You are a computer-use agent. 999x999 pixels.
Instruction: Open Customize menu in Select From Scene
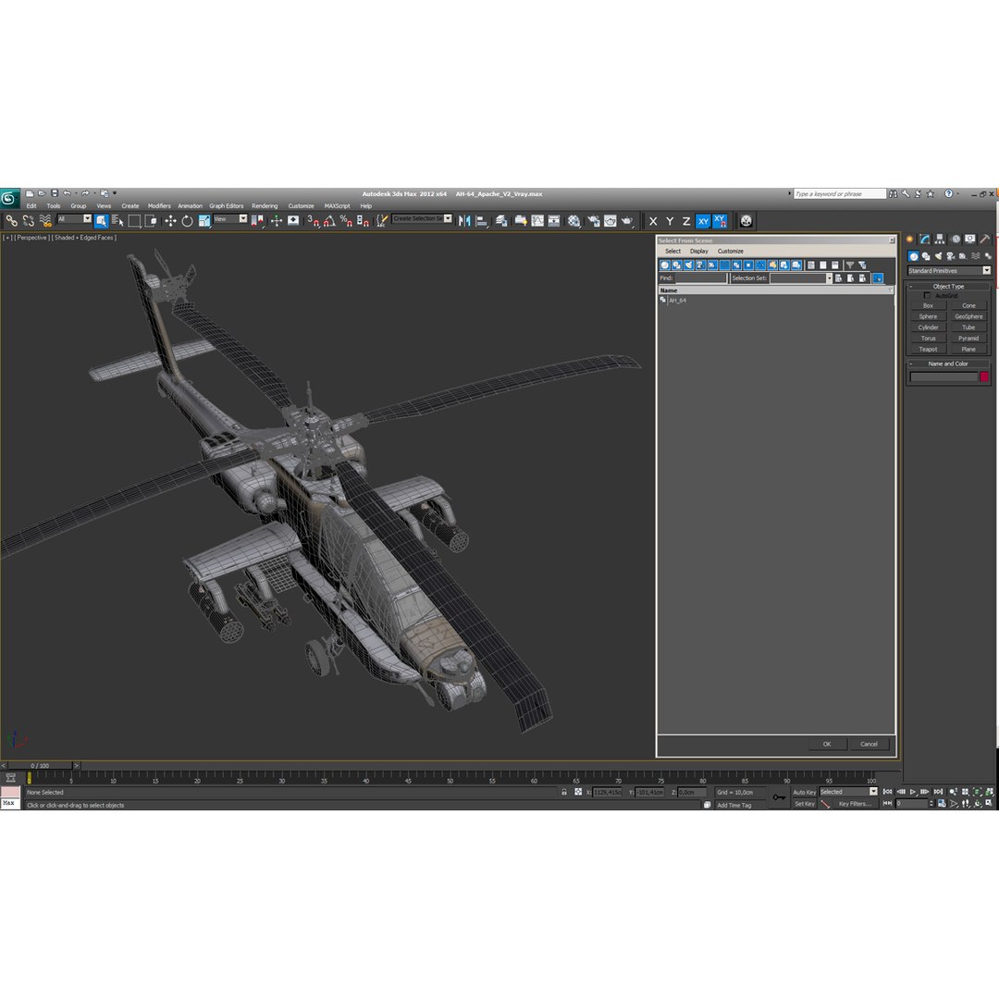coord(730,251)
